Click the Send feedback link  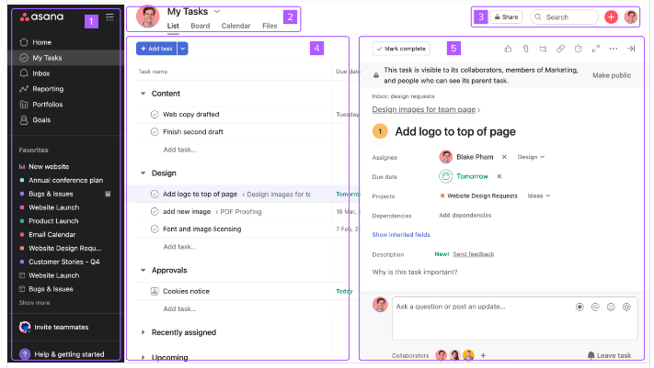pos(474,254)
